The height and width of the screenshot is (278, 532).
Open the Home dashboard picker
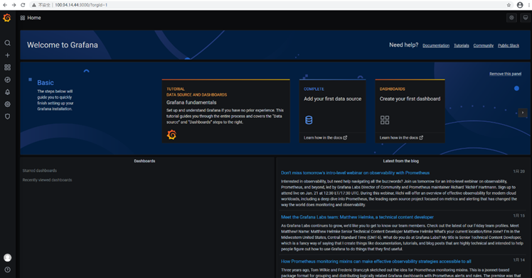pyautogui.click(x=31, y=18)
